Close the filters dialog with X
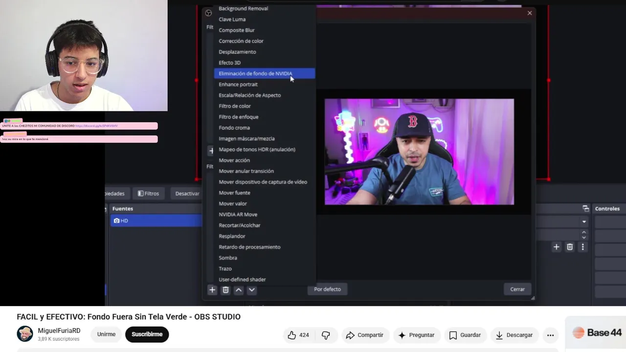The image size is (626, 352). pyautogui.click(x=530, y=13)
